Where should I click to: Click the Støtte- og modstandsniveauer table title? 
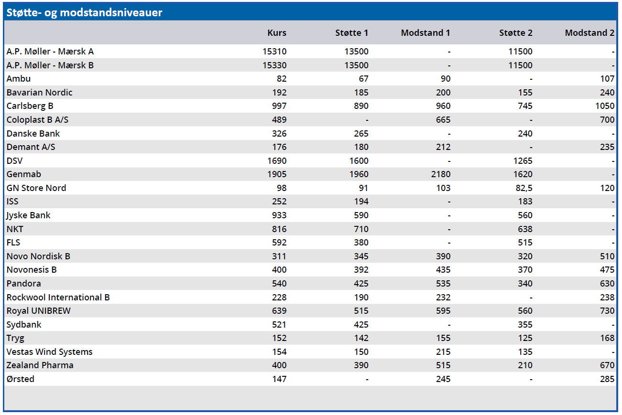point(84,12)
